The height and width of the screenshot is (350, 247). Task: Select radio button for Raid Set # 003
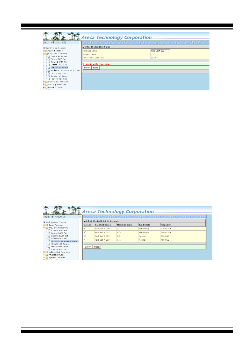pos(85,240)
